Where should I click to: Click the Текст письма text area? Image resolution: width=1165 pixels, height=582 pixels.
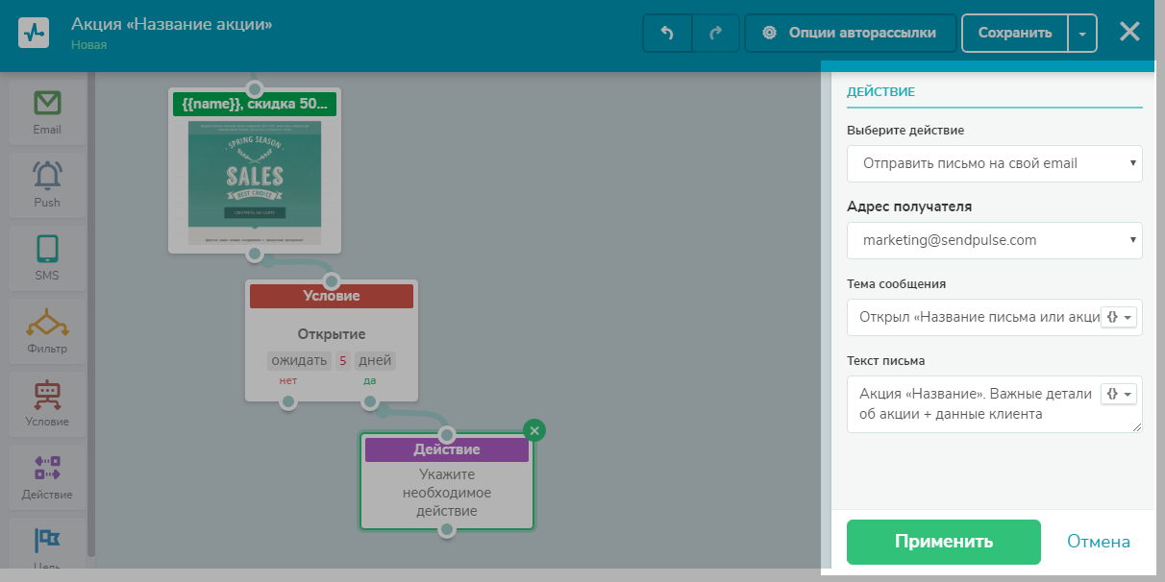point(971,404)
